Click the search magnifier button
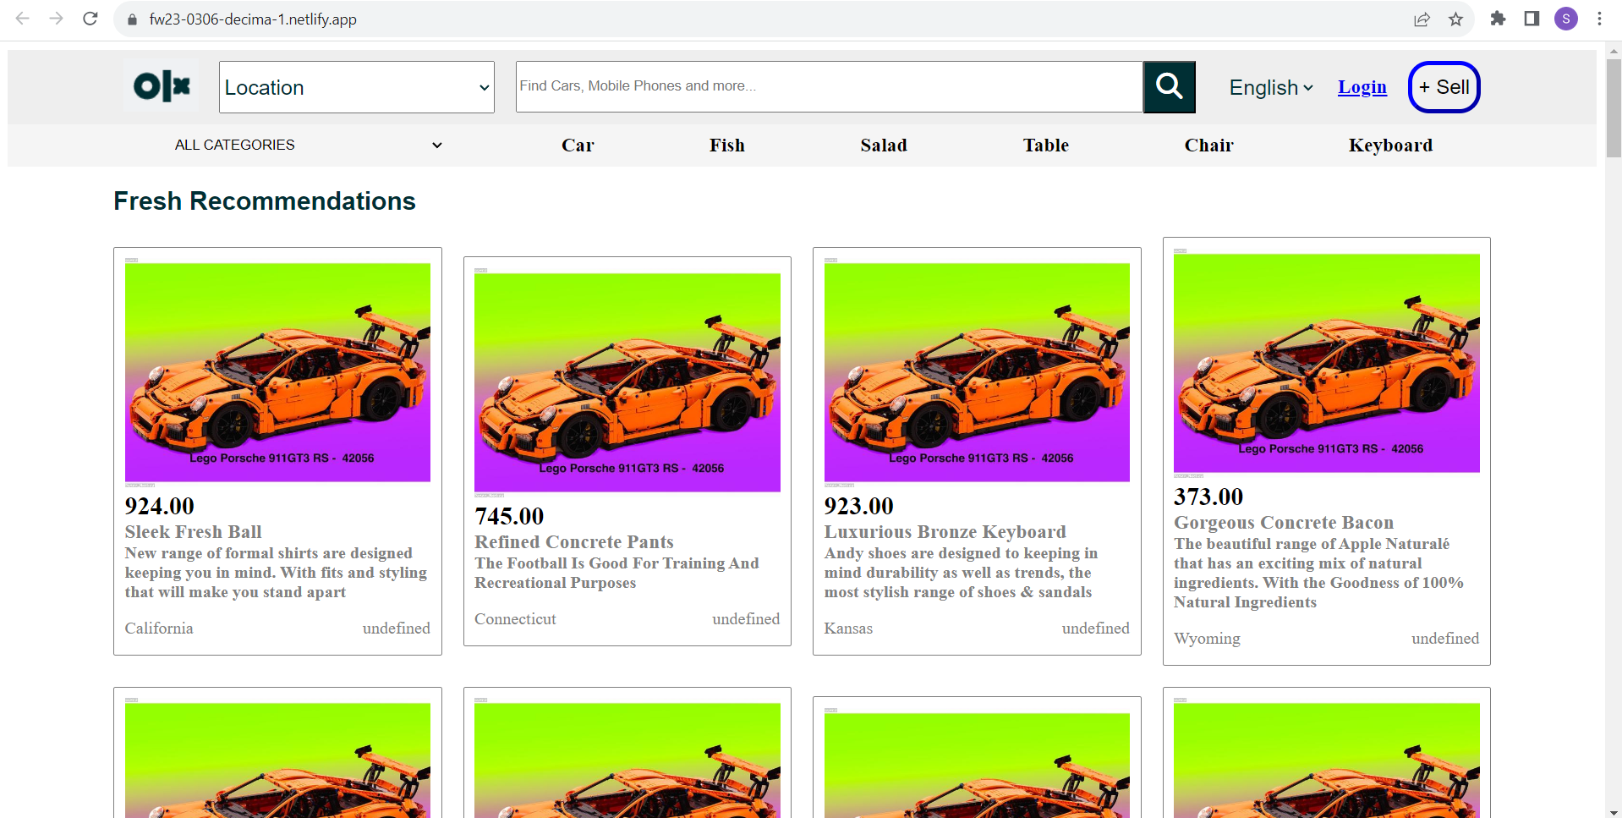Viewport: 1622px width, 818px height. pyautogui.click(x=1169, y=86)
